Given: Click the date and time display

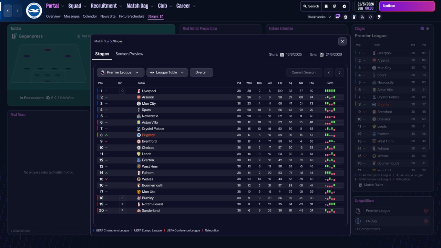Looking at the screenshot, I should pyautogui.click(x=365, y=6).
